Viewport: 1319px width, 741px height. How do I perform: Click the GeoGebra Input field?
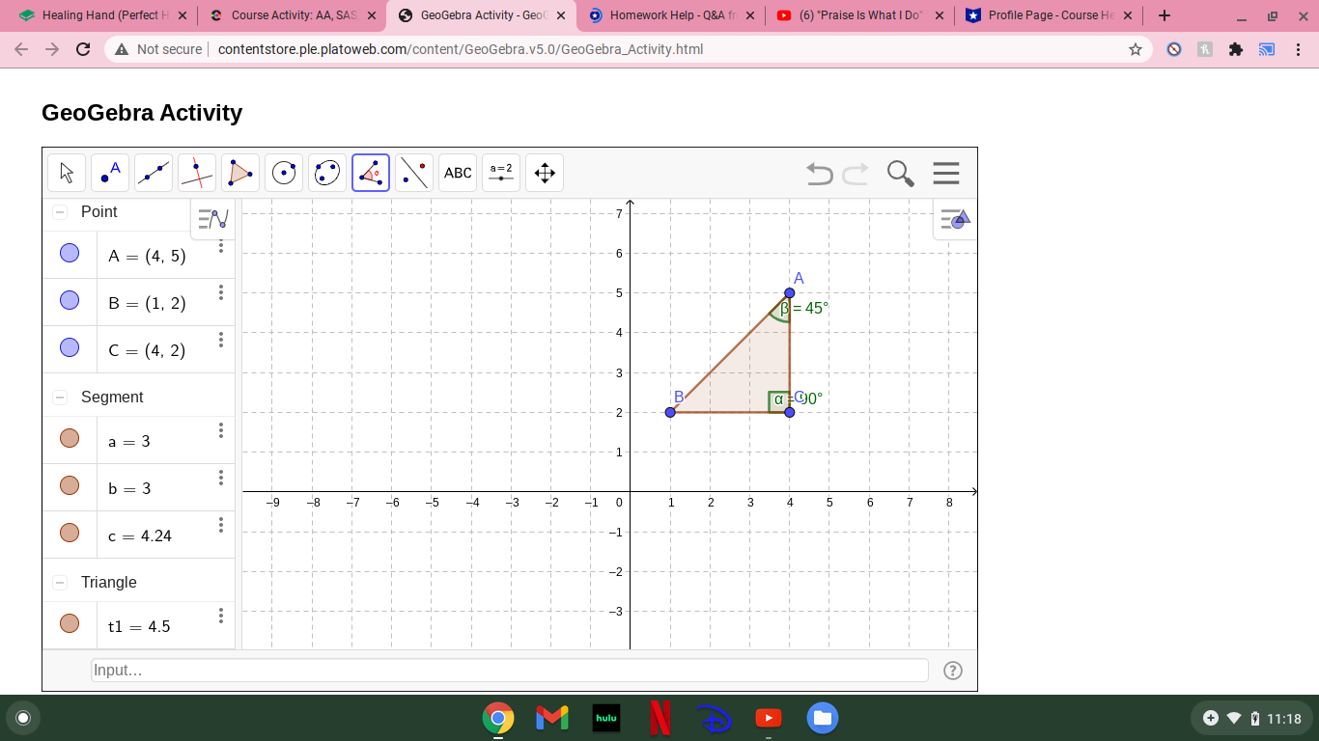510,671
